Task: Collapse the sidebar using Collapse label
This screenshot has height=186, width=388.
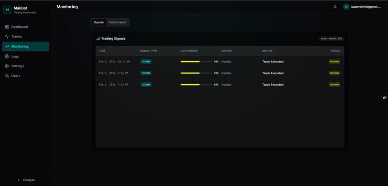Action: pyautogui.click(x=29, y=180)
